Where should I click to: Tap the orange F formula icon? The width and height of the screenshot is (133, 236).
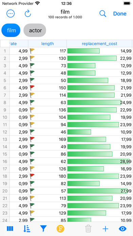[x=60, y=229]
